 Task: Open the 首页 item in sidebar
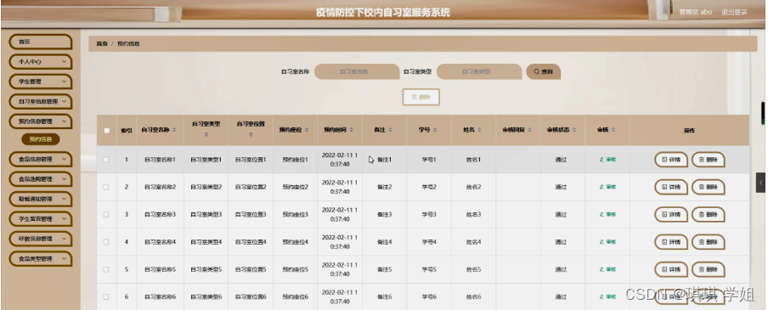click(41, 42)
